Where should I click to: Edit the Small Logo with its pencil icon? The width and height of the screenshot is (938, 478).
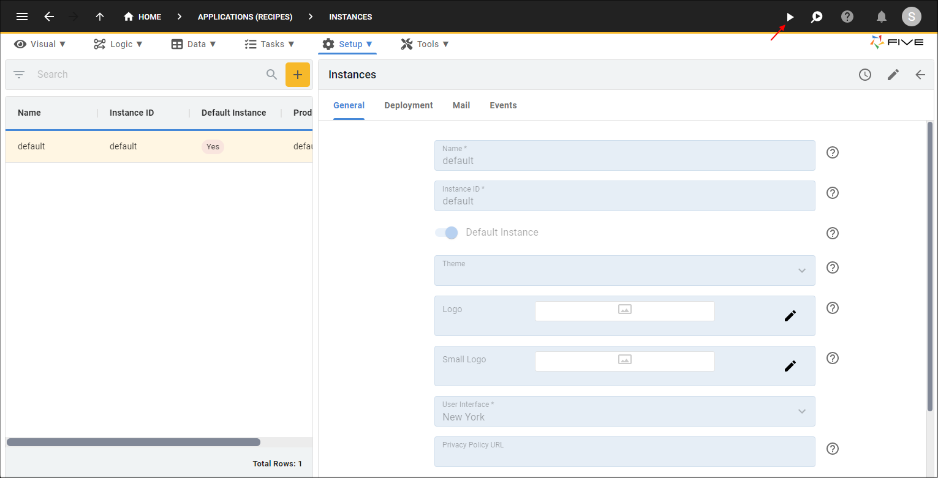(x=790, y=366)
